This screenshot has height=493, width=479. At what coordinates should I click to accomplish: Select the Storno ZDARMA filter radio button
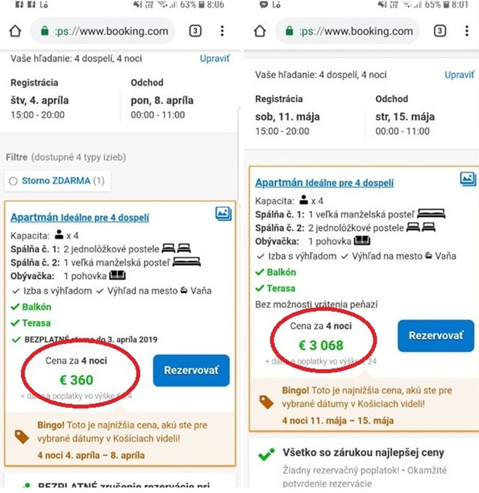[x=13, y=181]
